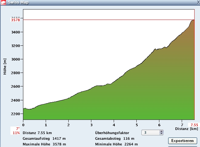Click the red 3578 elevation marker label
Viewport: 200px width, 147px height.
(16, 20)
